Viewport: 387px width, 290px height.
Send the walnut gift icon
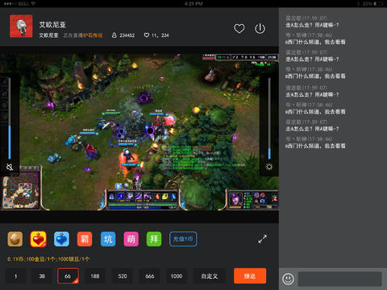click(x=15, y=239)
